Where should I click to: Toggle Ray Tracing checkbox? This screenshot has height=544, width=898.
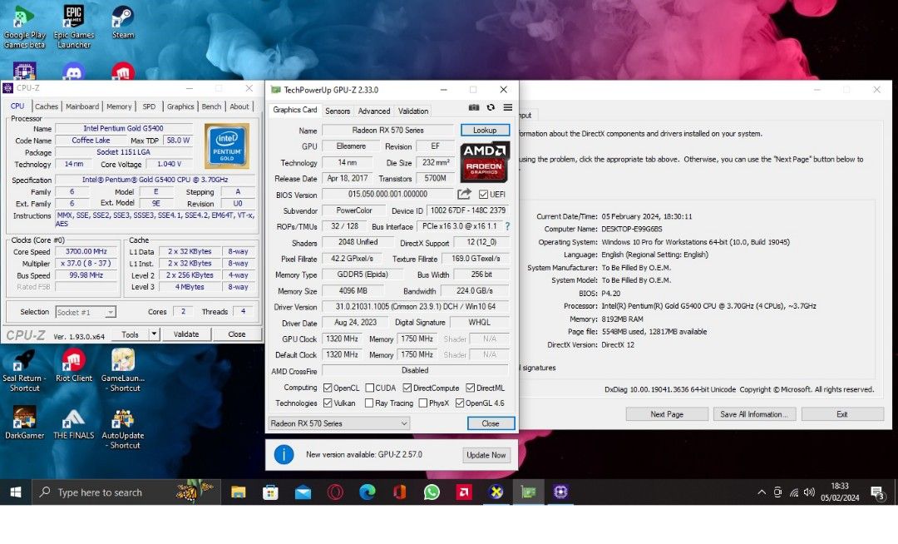pyautogui.click(x=369, y=403)
